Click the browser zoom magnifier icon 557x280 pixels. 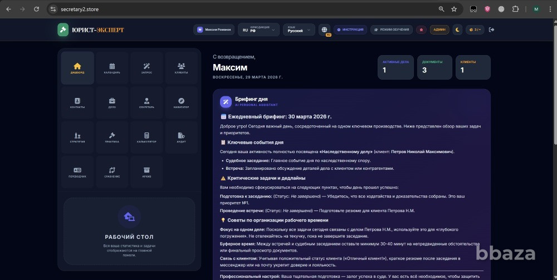441,9
